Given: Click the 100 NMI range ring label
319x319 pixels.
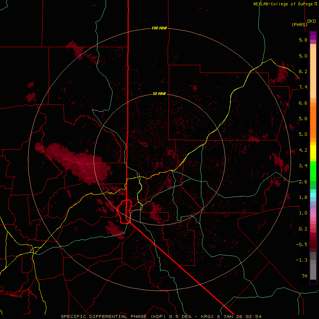Looking at the screenshot, I should 159,28.
